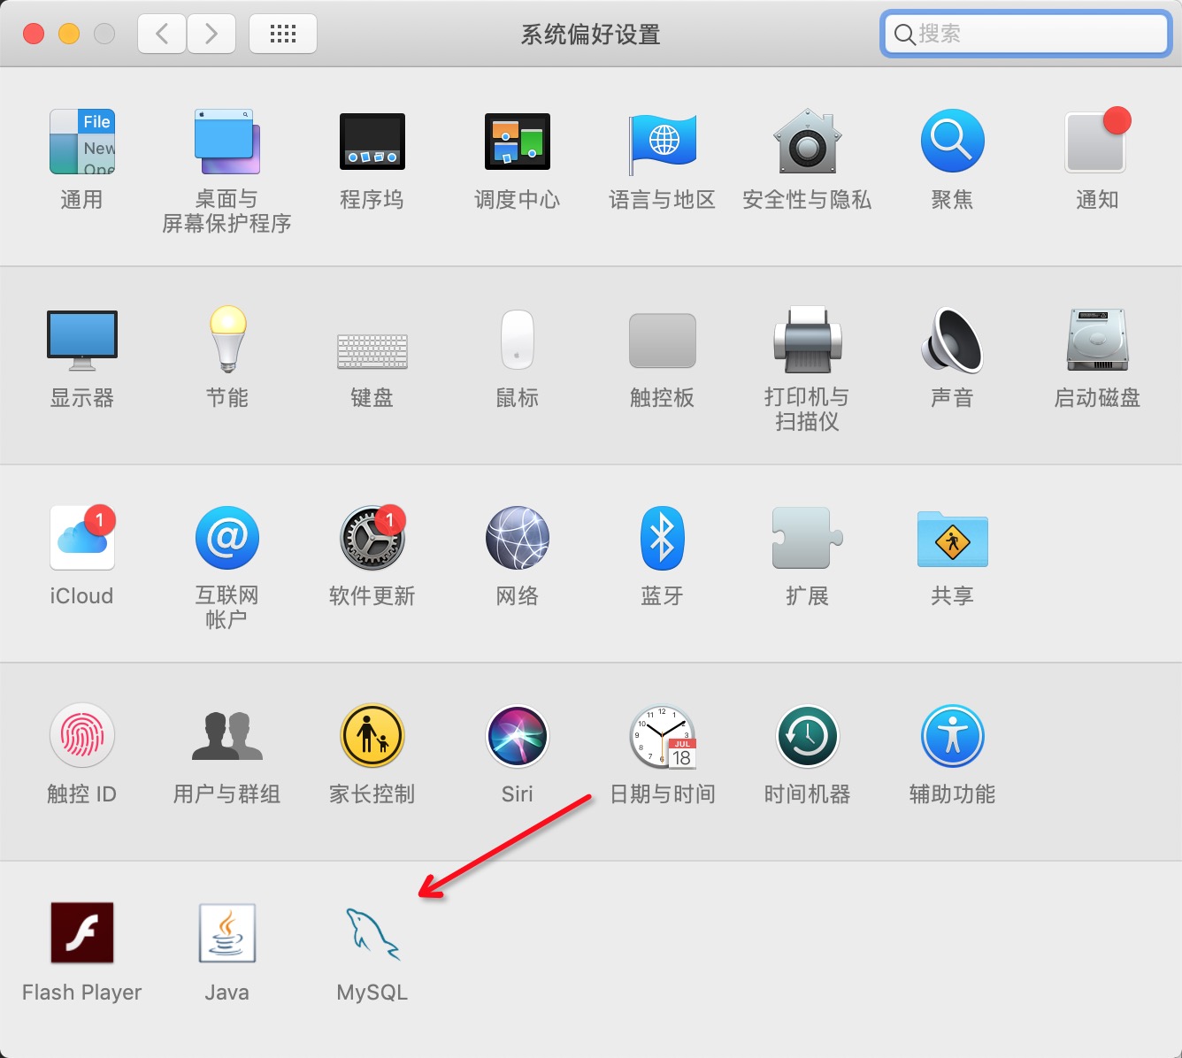Screen dimensions: 1182x1058
Task: Minimize the window with the yellow button
Action: [69, 34]
